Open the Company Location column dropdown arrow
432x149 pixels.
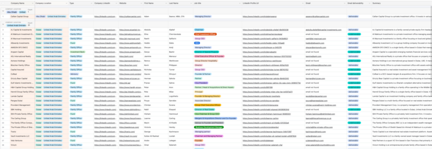tap(66, 3)
